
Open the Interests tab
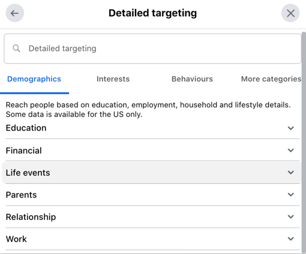[113, 79]
